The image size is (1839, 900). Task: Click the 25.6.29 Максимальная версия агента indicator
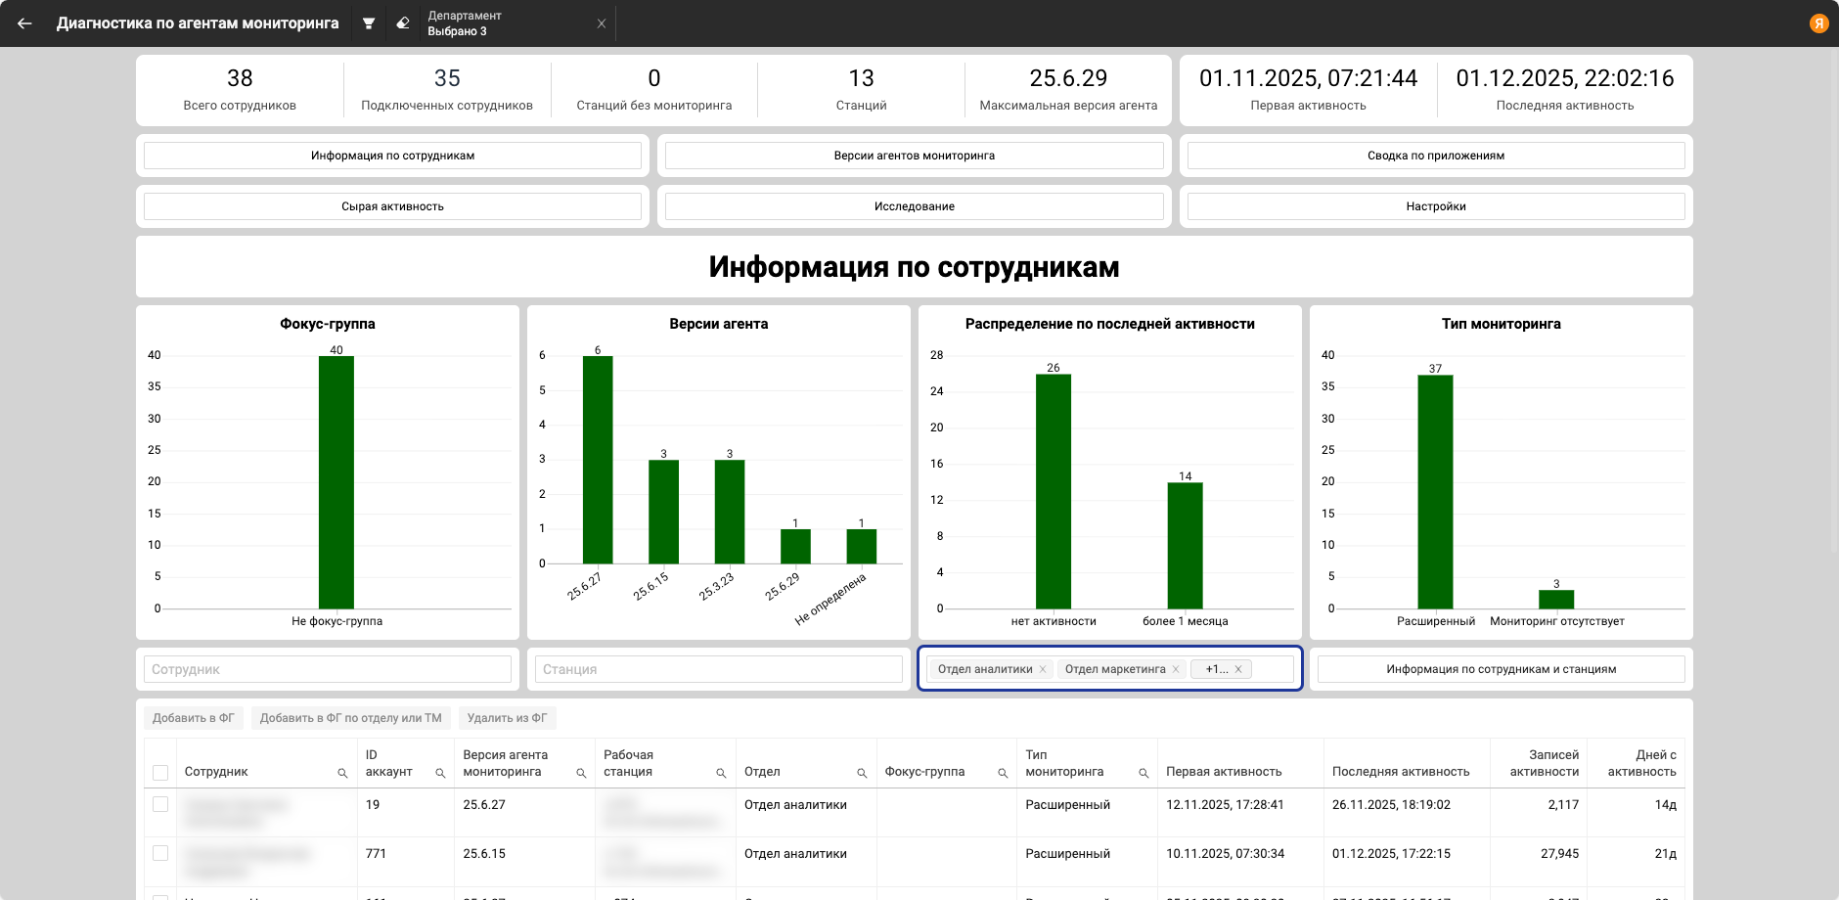point(1068,90)
